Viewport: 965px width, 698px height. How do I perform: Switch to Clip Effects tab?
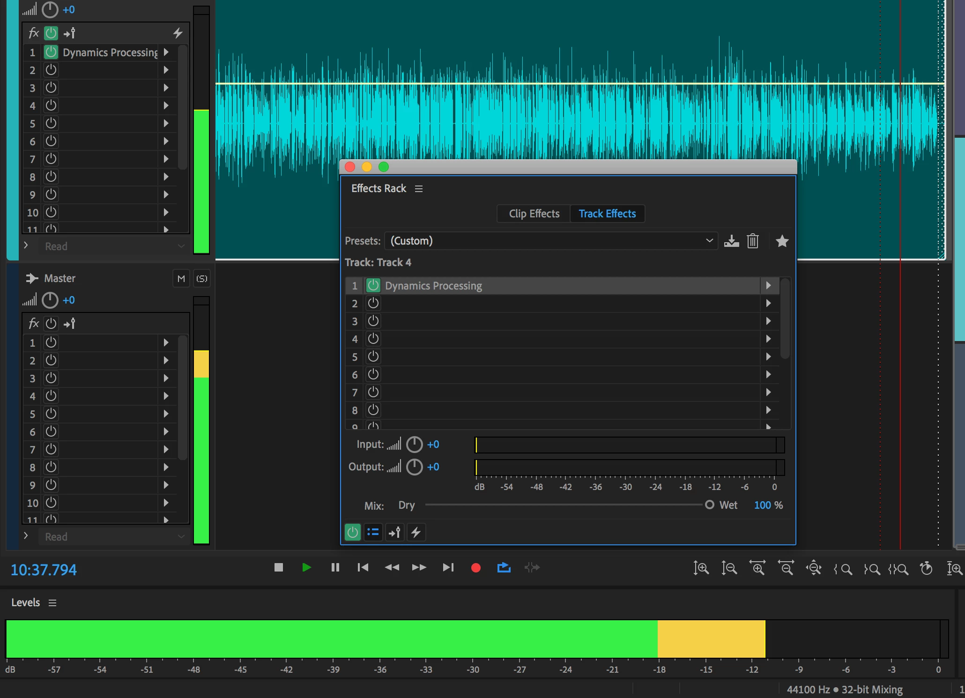coord(534,214)
